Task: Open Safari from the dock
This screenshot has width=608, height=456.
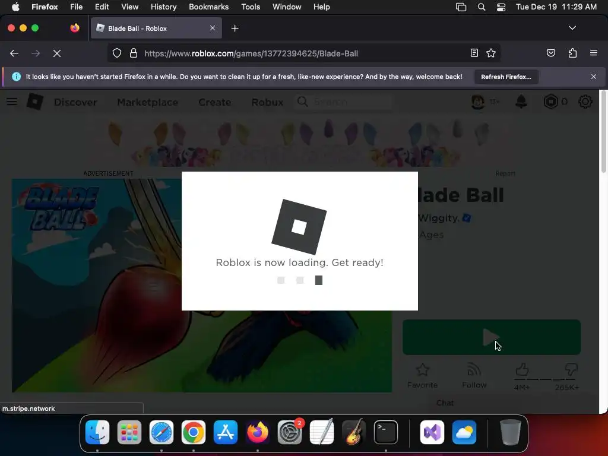Action: point(161,432)
